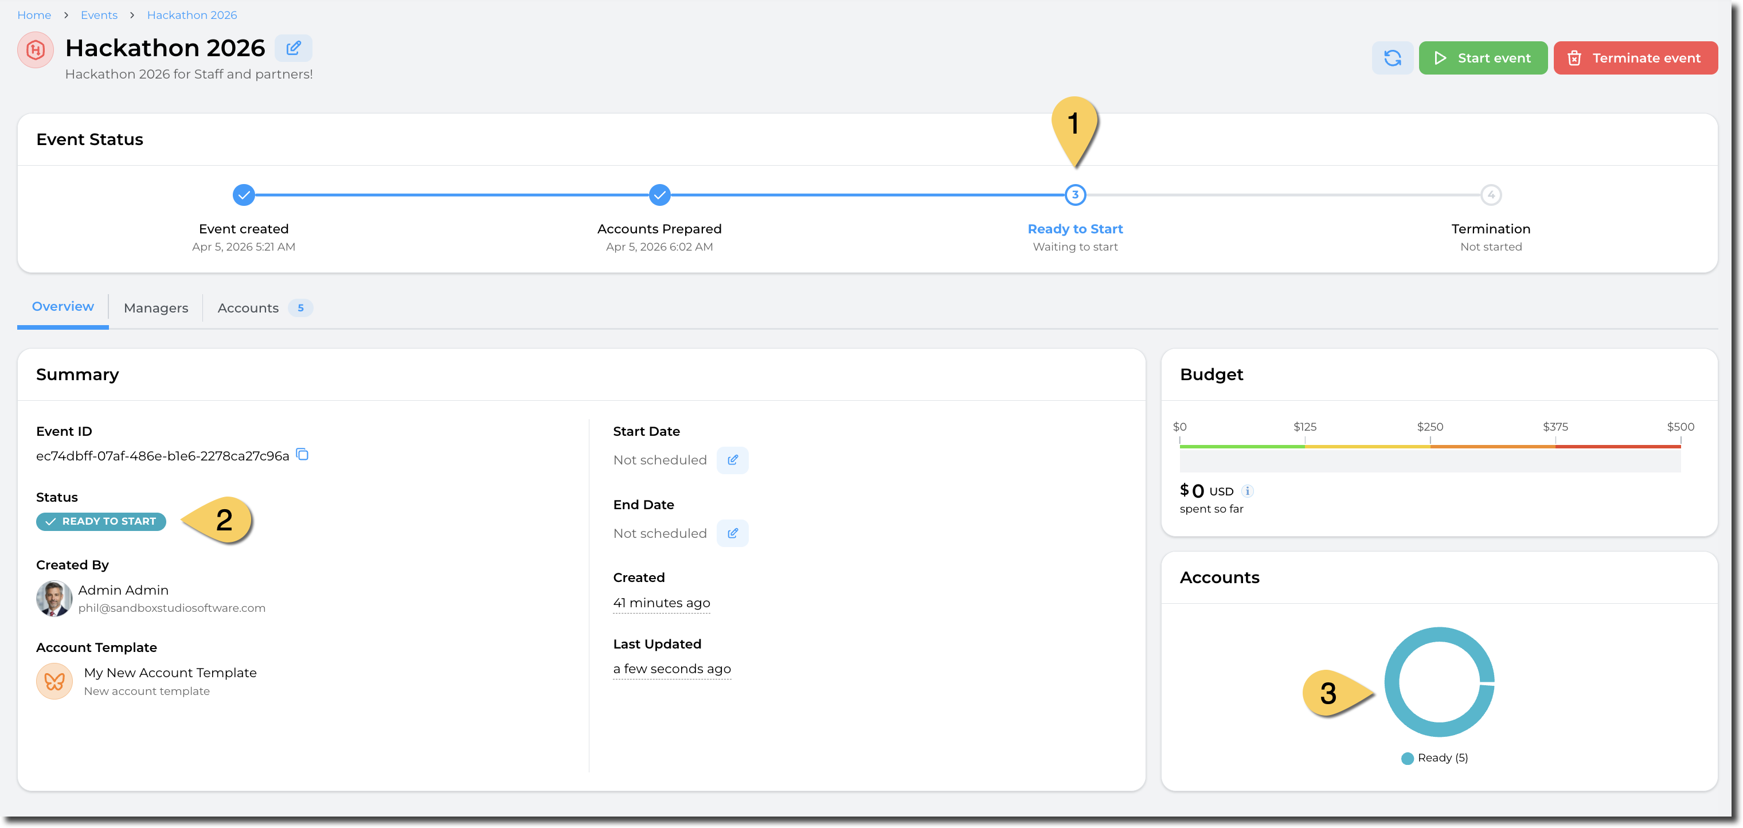Screen dimensions: 1743x828
Task: Click Admin Admin profile avatar
Action: pyautogui.click(x=54, y=598)
